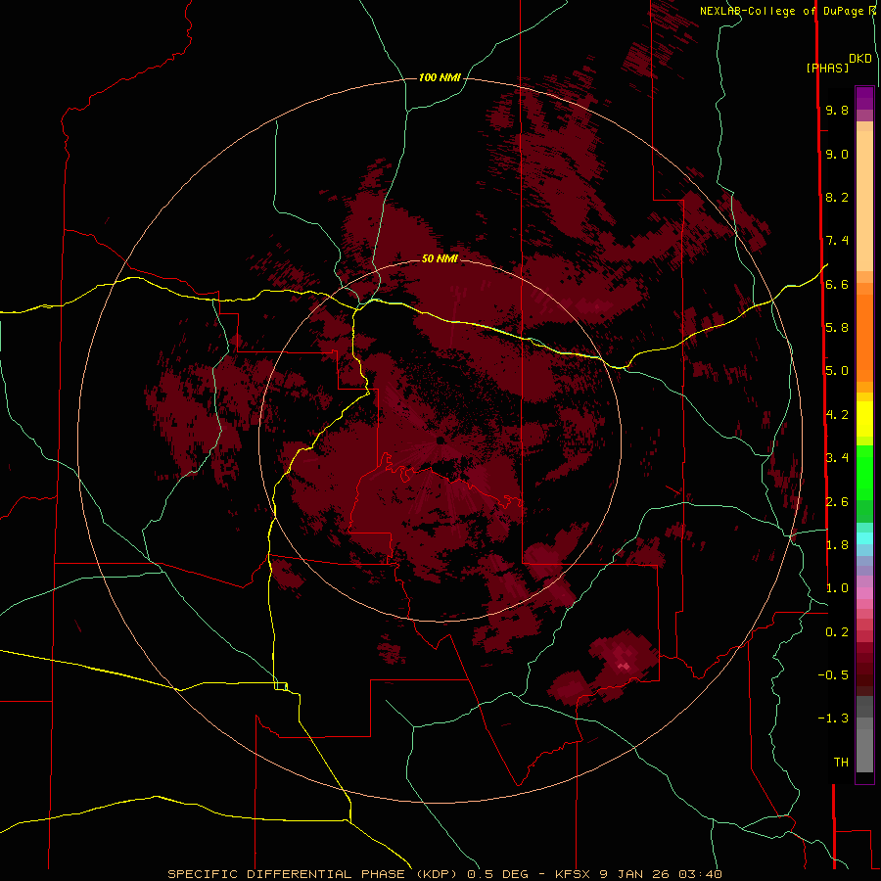Viewport: 881px width, 881px height.
Task: Pick the 4.2 legend value
Action: (x=837, y=415)
